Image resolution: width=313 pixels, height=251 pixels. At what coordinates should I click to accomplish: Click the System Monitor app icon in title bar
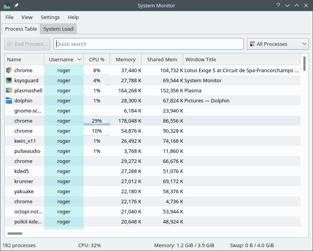[x=7, y=6]
